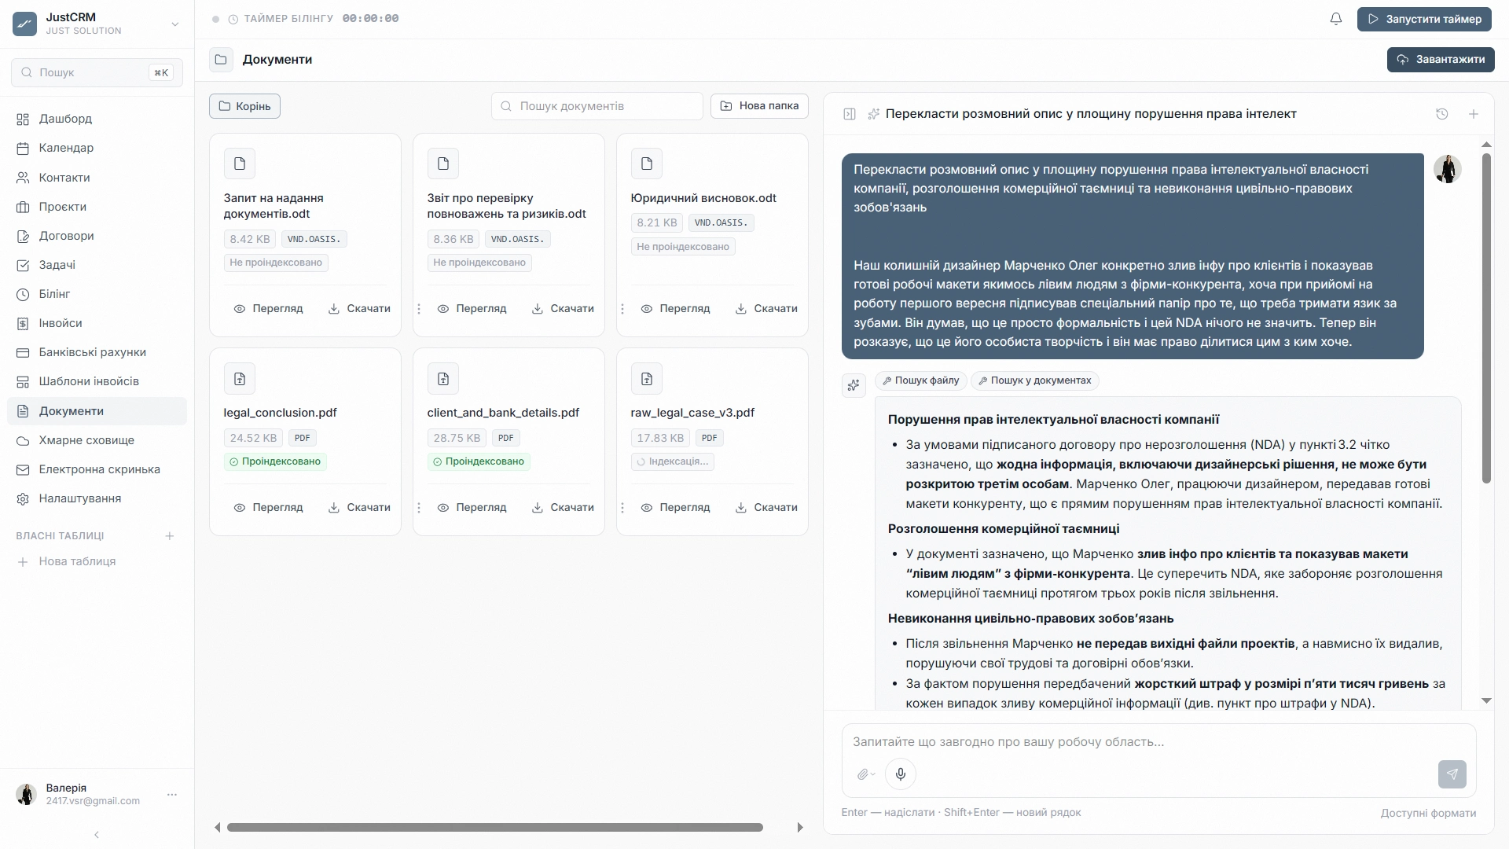Click Завантажити upload button
1509x849 pixels.
1441,60
